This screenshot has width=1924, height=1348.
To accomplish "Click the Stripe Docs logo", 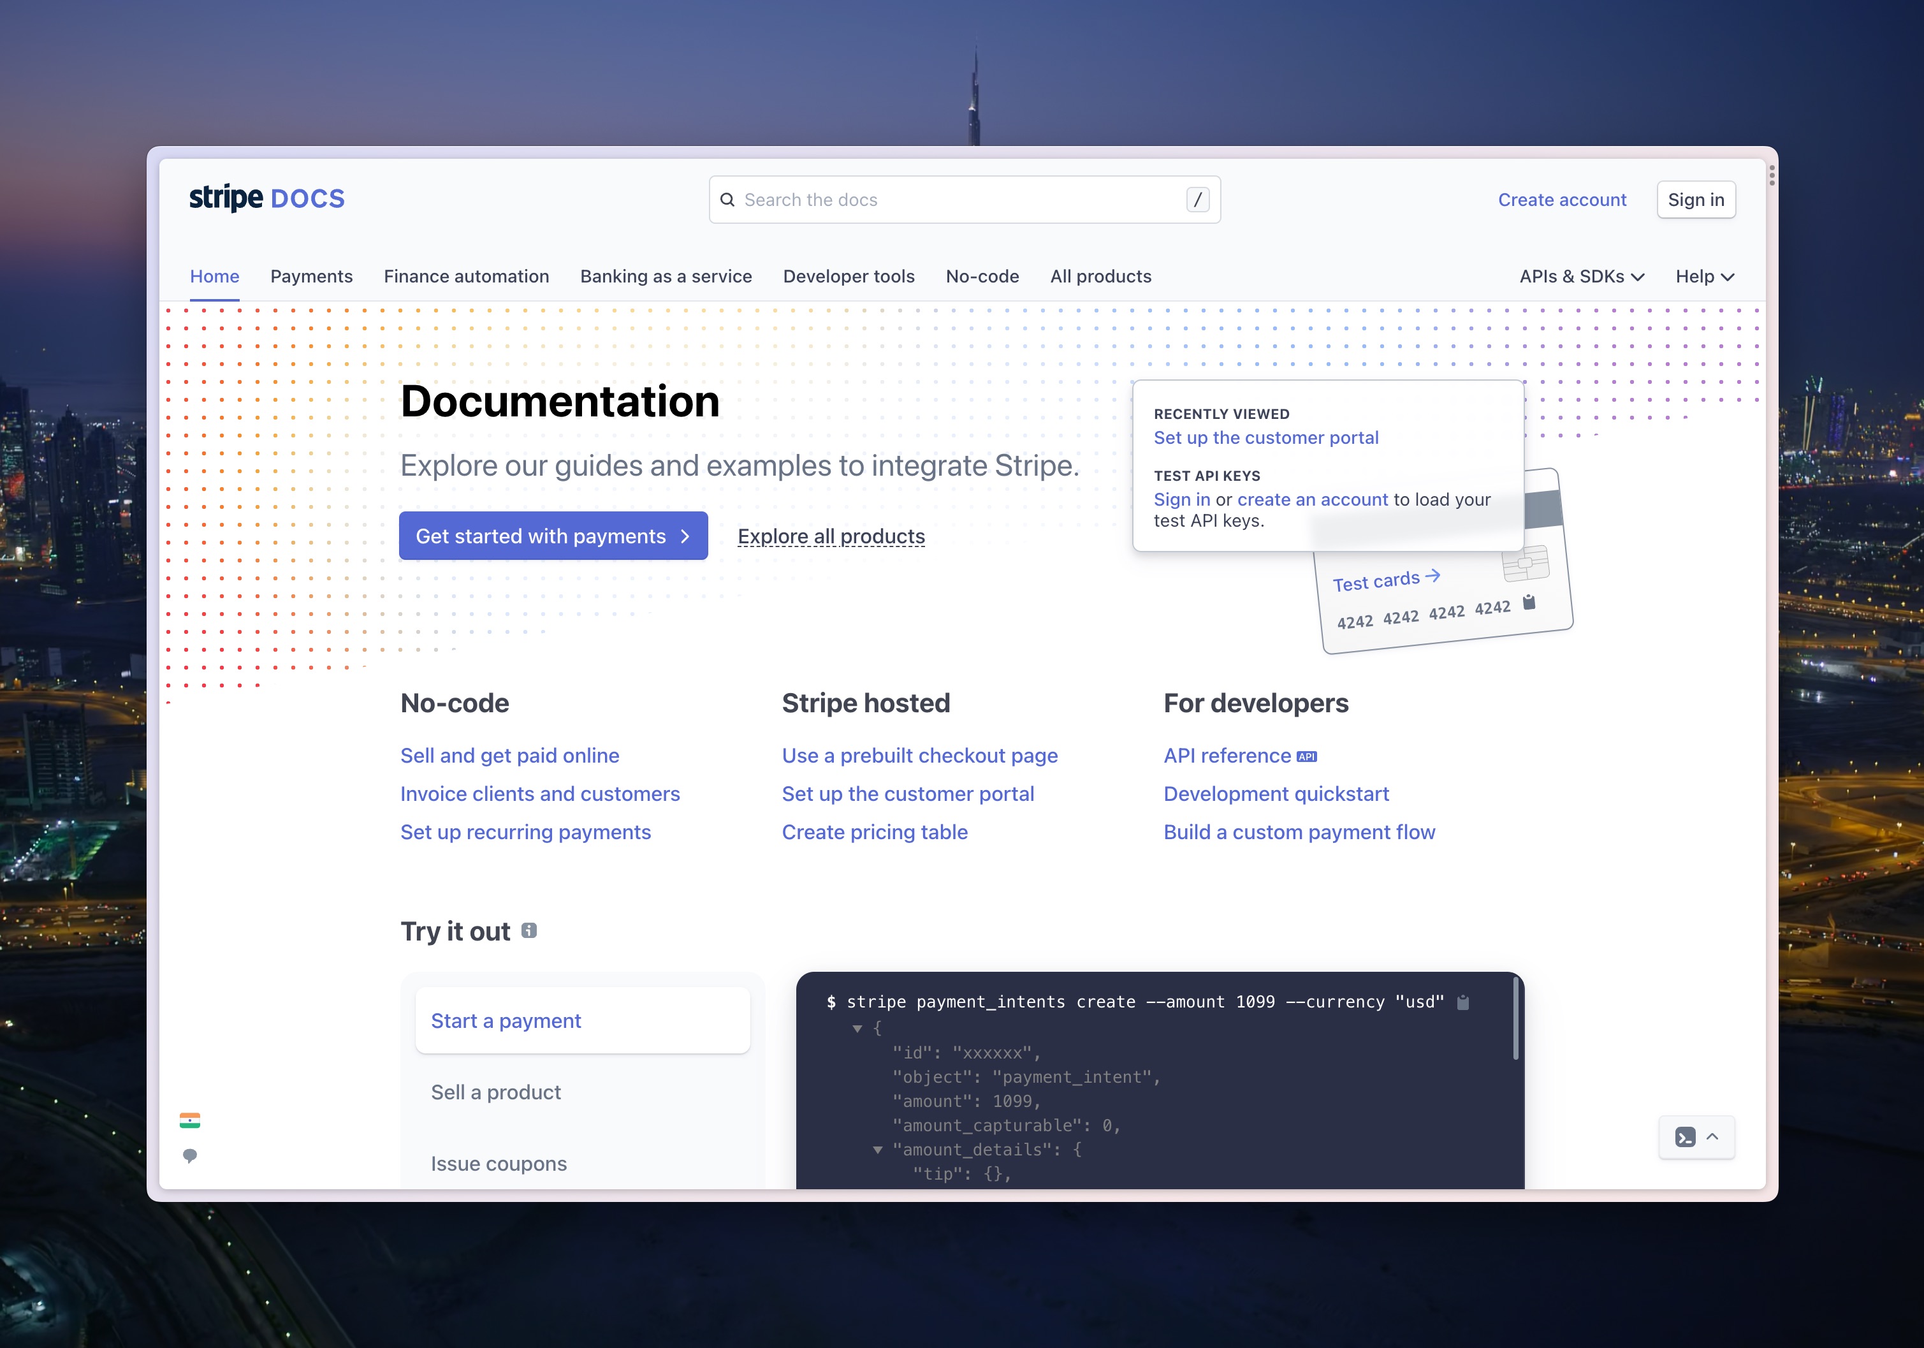I will click(x=266, y=198).
